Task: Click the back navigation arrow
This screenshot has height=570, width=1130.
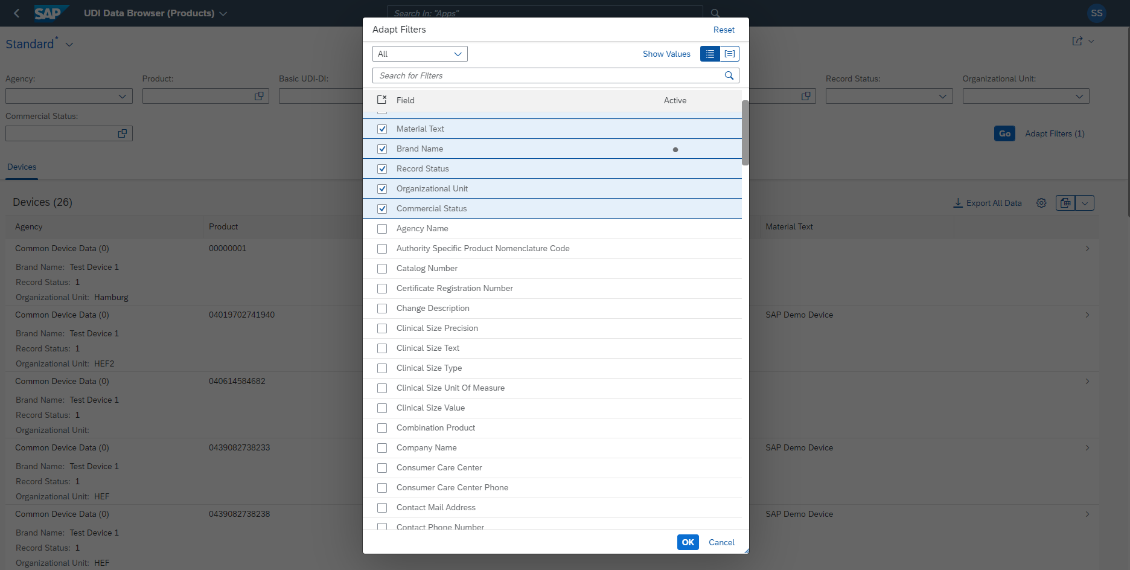Action: pyautogui.click(x=17, y=13)
